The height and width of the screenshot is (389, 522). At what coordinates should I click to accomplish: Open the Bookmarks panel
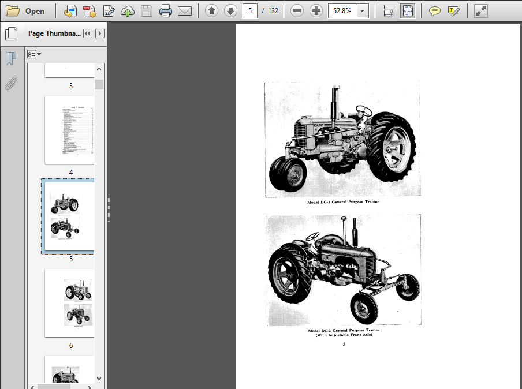tap(11, 58)
